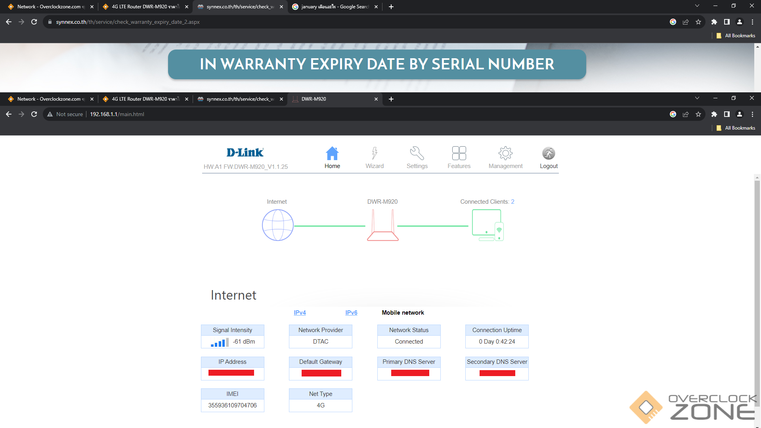
Task: Bookmark the router page with the star icon
Action: pyautogui.click(x=698, y=114)
